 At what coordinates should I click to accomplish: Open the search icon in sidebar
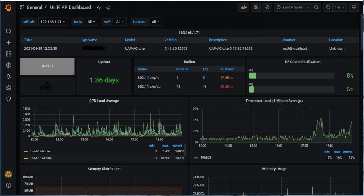tap(8, 31)
